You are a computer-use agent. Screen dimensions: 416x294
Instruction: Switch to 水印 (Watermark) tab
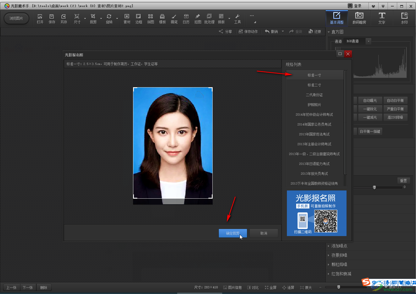click(404, 18)
